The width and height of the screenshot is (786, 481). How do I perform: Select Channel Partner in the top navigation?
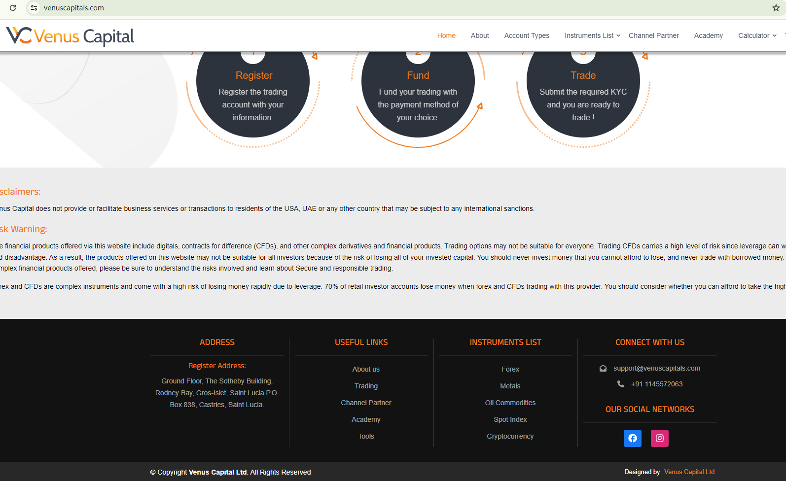(x=653, y=35)
